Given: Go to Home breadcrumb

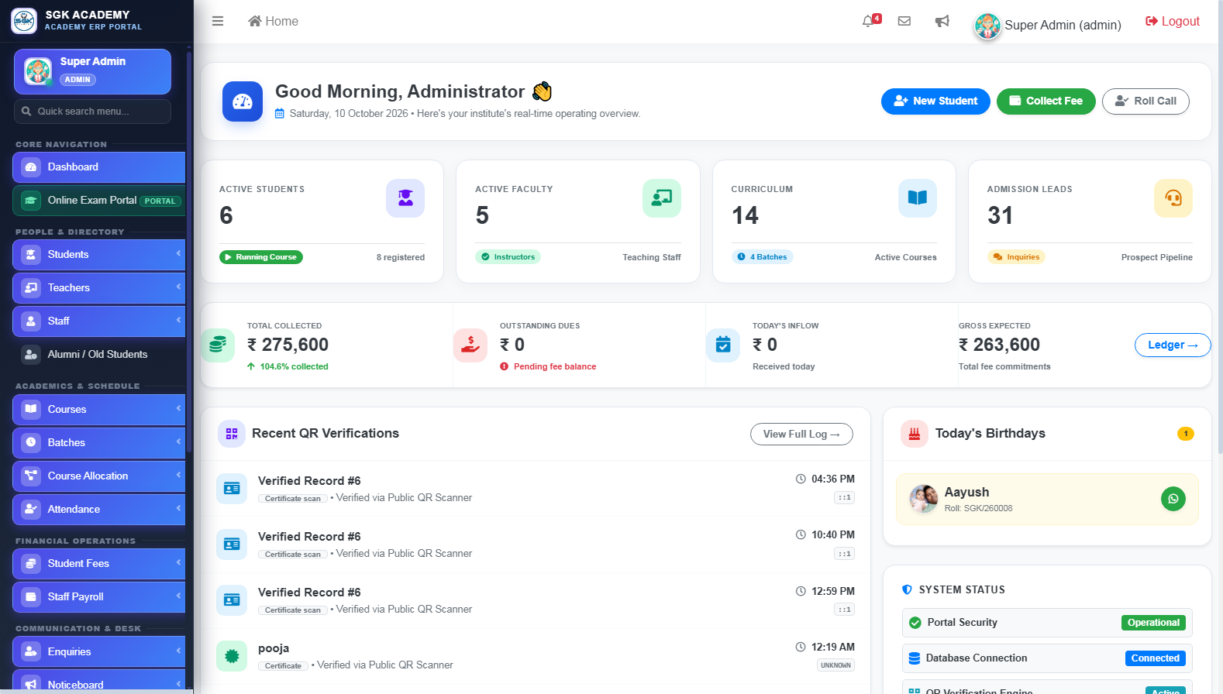Looking at the screenshot, I should [273, 21].
